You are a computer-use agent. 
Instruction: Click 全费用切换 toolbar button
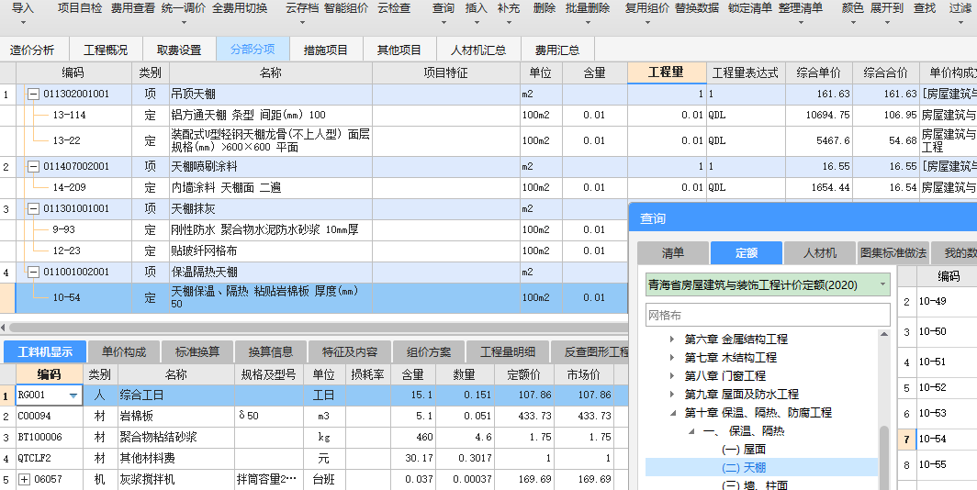240,8
